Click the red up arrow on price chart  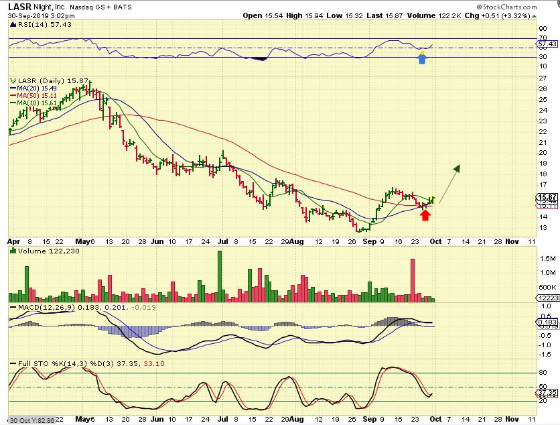point(425,215)
